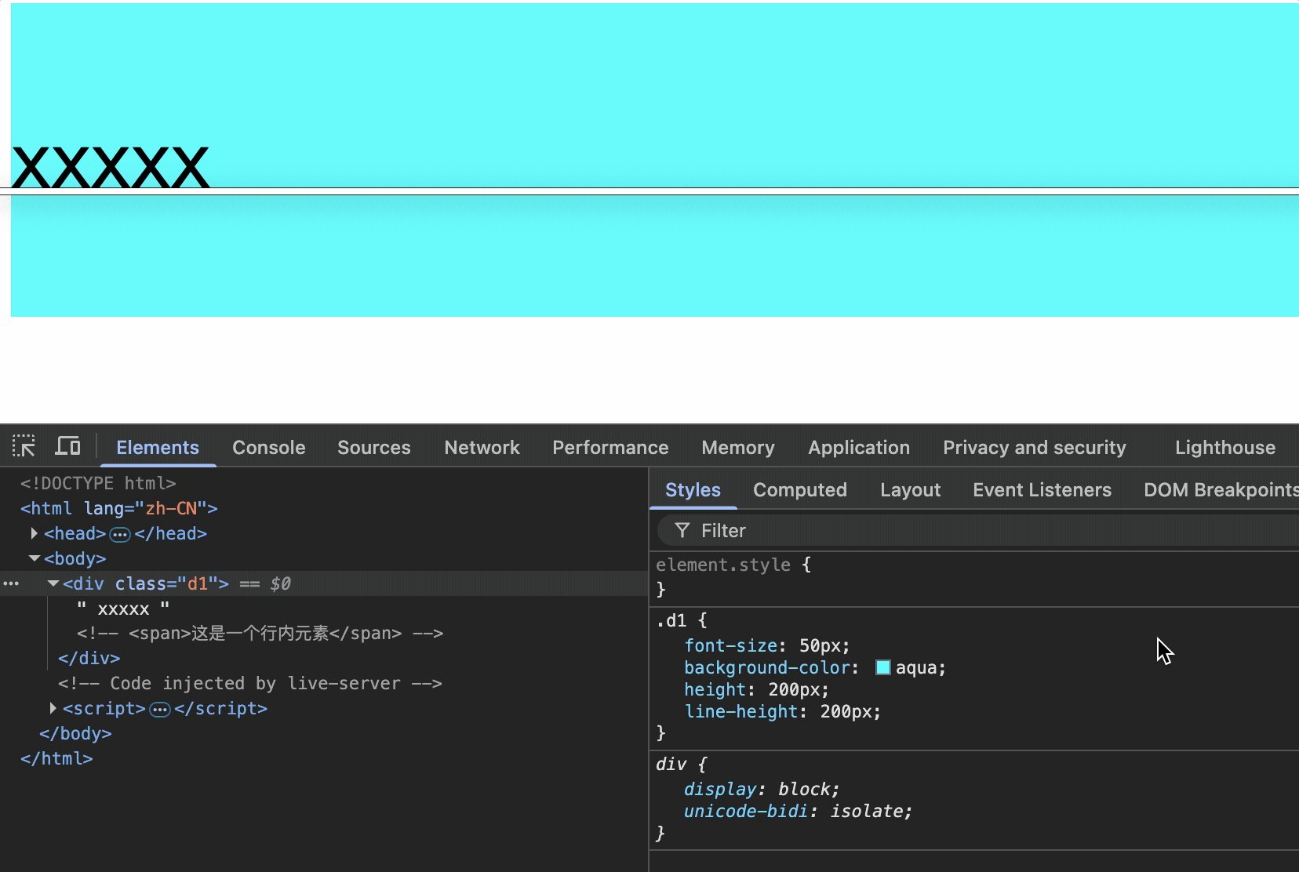Select the Layout sidebar tab
Viewport: 1299px width, 872px height.
click(x=910, y=490)
